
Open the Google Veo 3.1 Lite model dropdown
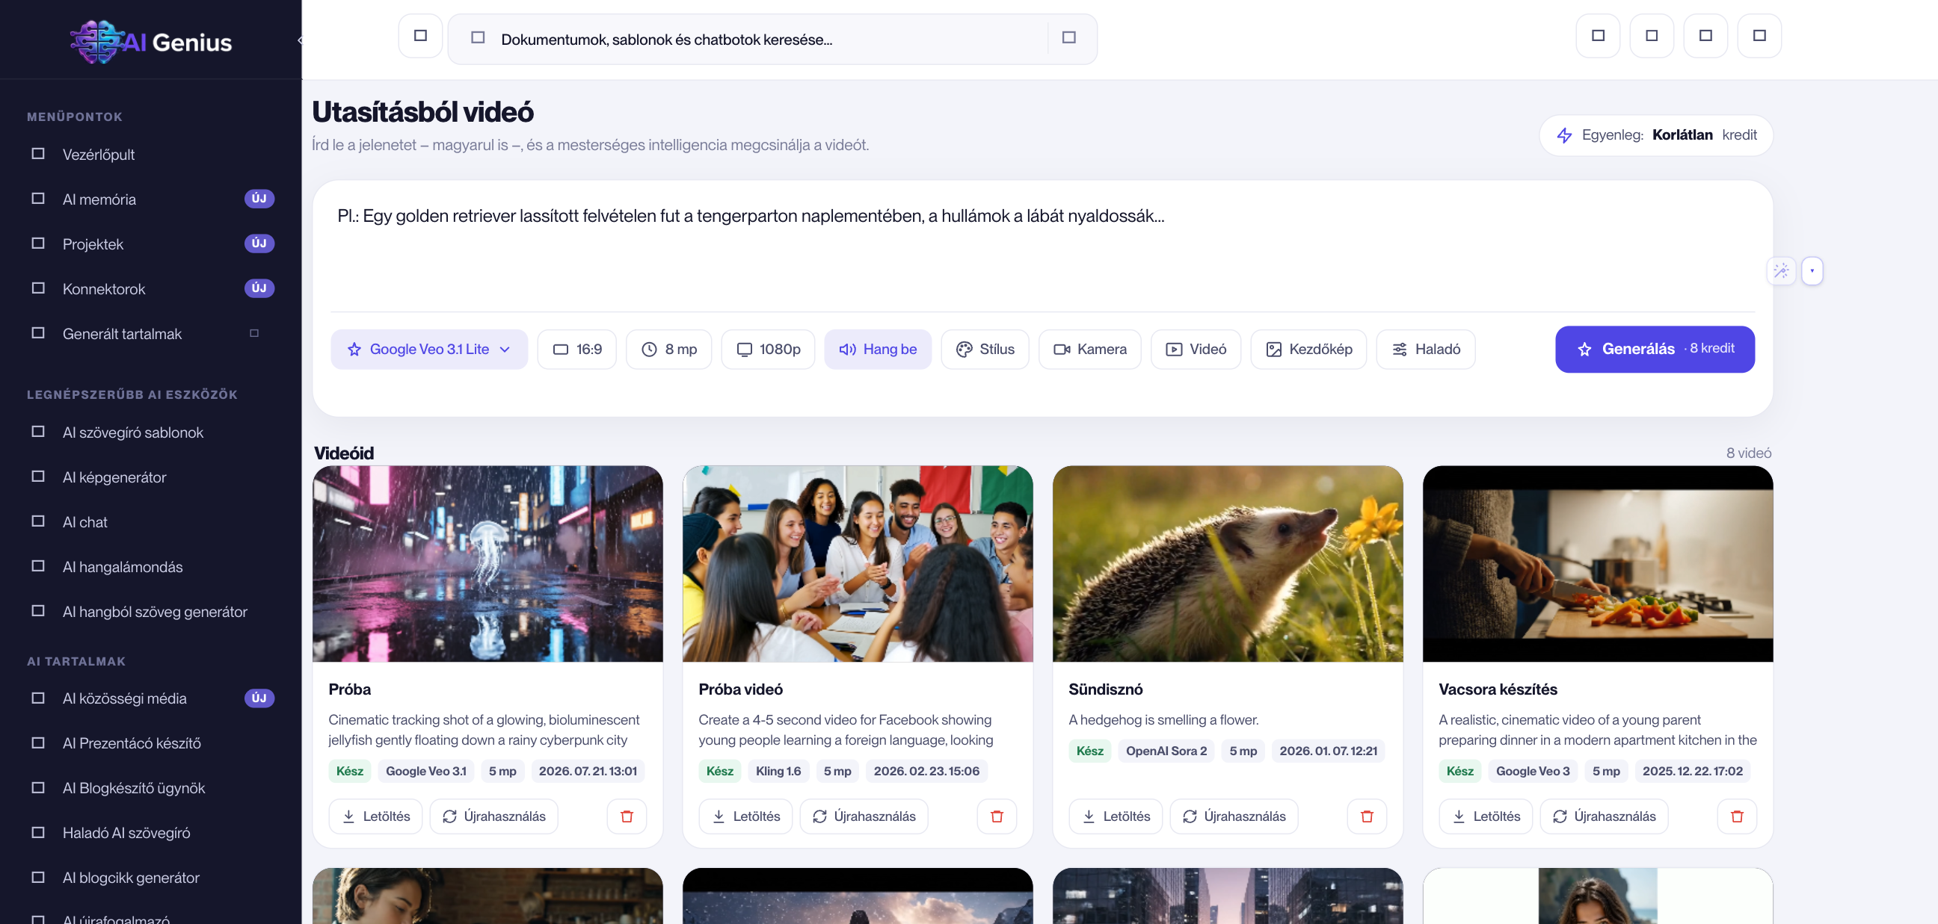(429, 349)
